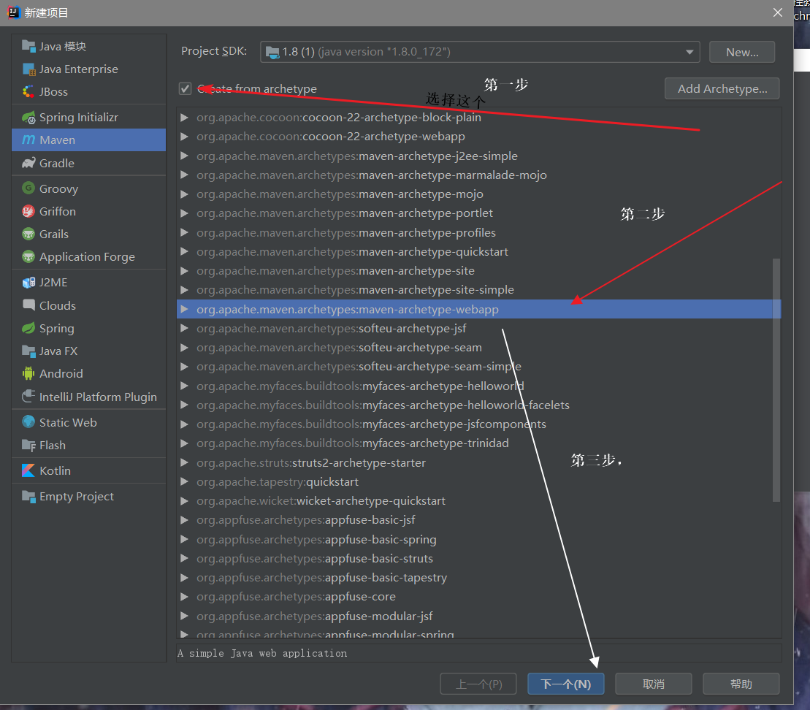Click the Java Enterprise icon

[28, 69]
